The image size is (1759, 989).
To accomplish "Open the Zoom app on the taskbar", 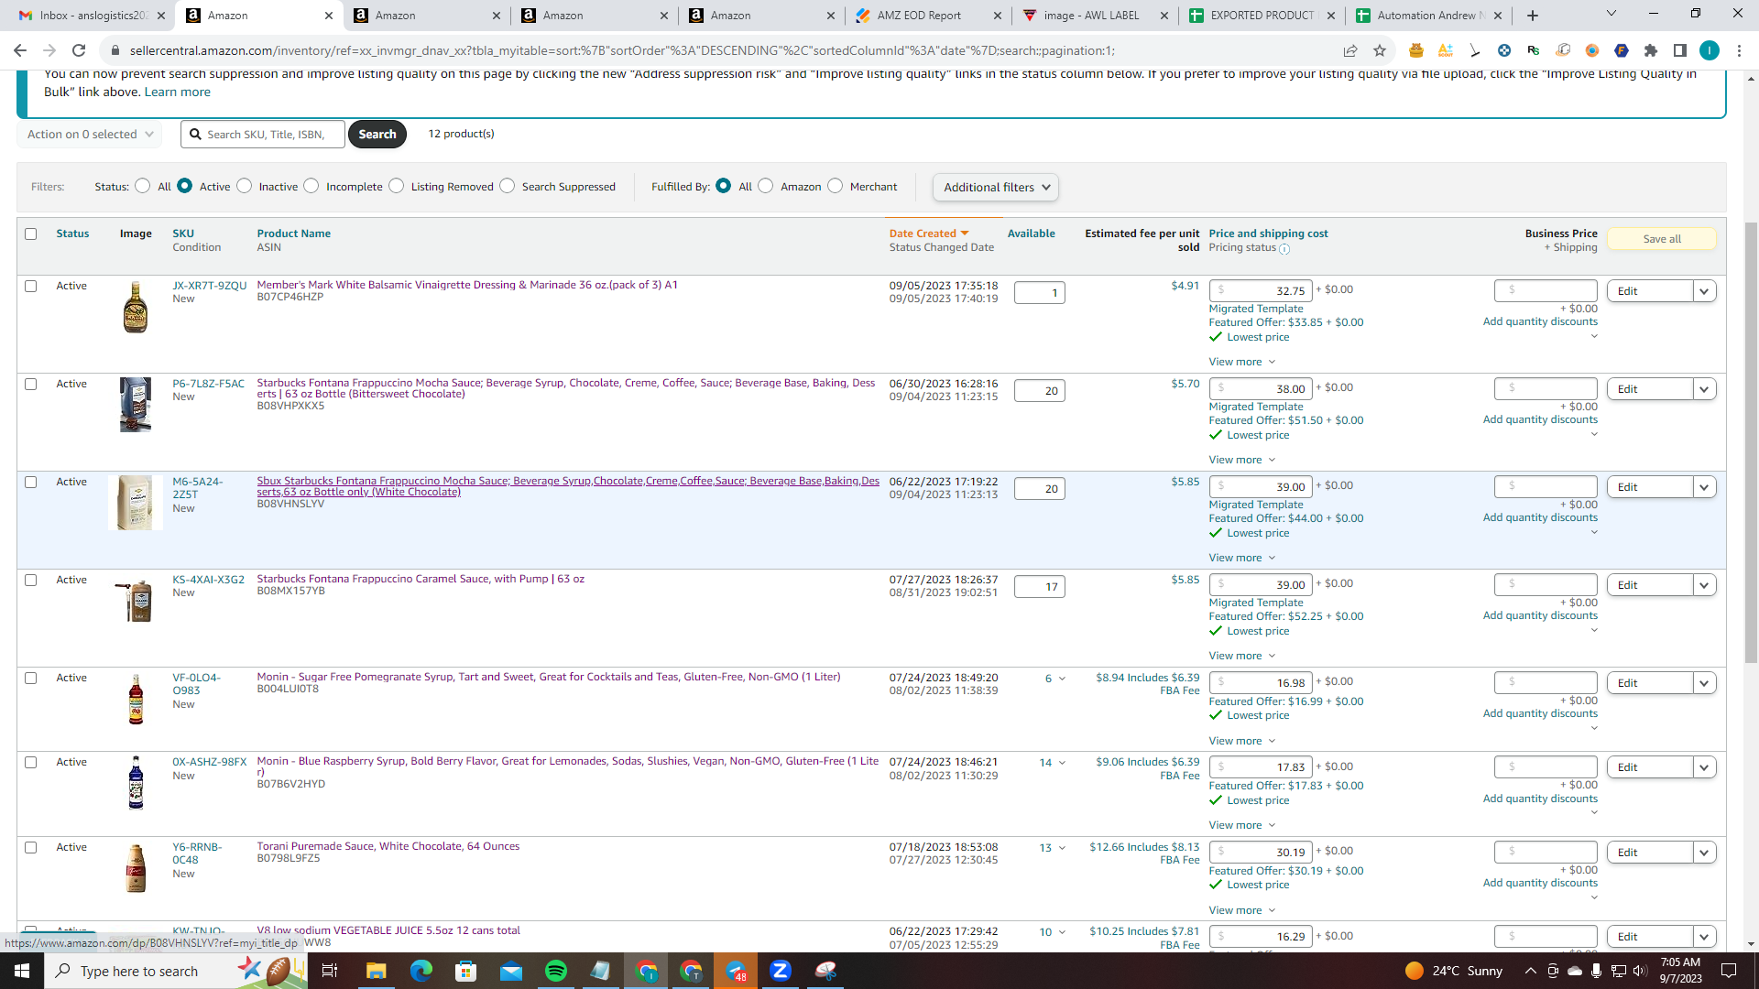I will [781, 971].
